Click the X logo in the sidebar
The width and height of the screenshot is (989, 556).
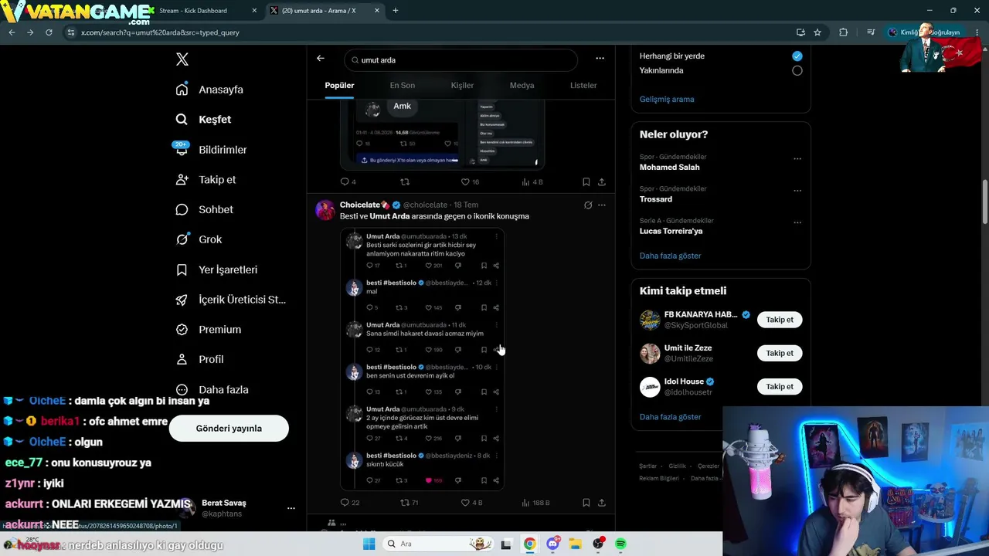point(182,59)
